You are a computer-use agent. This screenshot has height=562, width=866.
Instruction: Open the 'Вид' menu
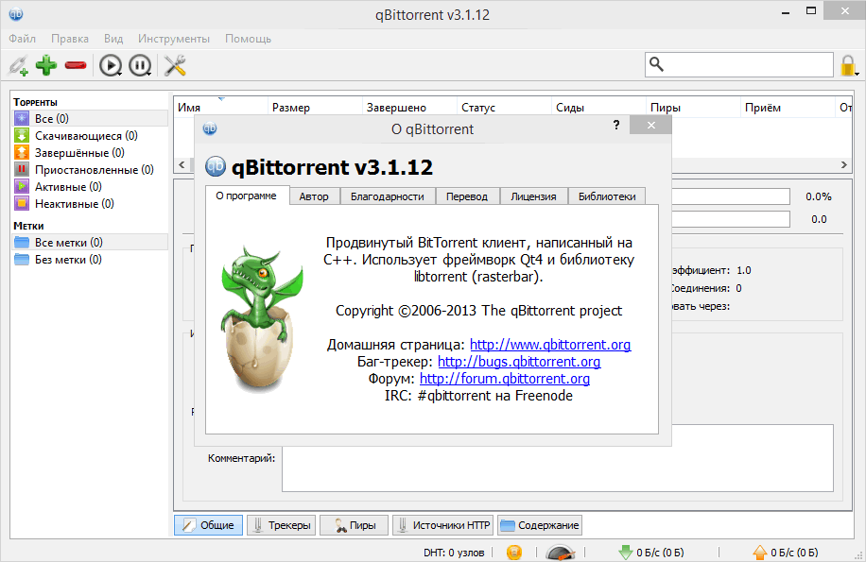pyautogui.click(x=113, y=39)
